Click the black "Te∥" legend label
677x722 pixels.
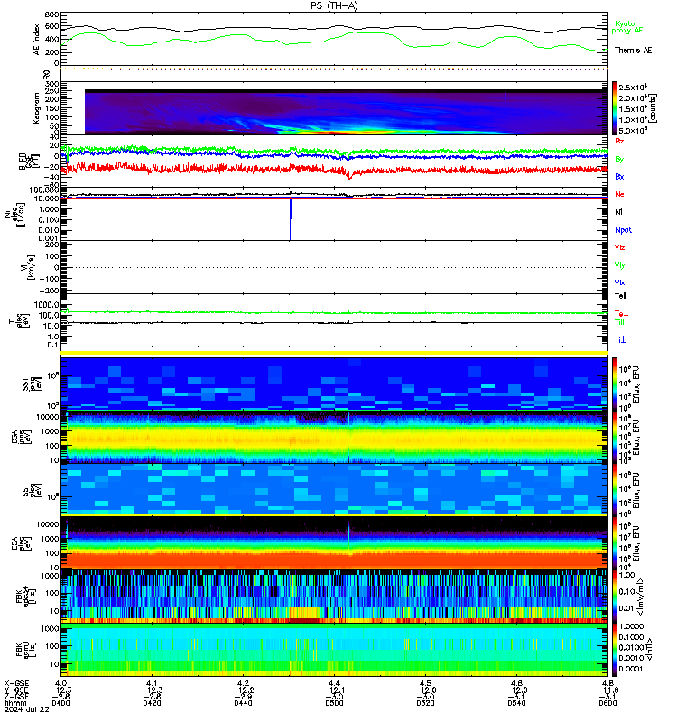[x=620, y=296]
